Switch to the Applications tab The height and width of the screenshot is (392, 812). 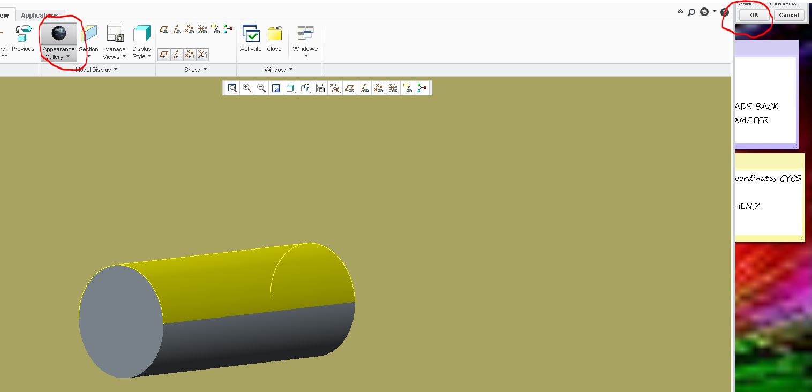click(40, 16)
